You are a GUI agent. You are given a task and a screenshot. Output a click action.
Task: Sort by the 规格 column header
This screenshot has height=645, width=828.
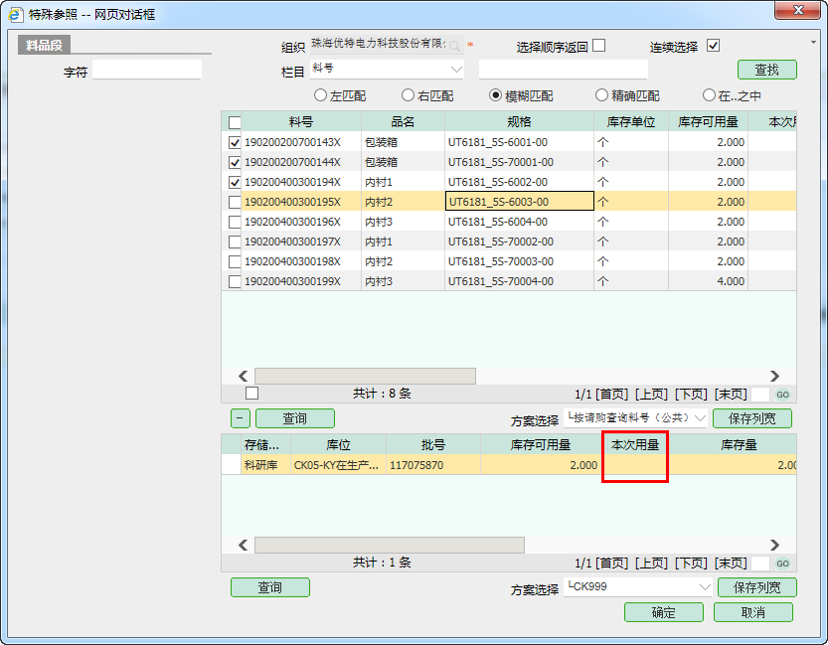click(x=518, y=121)
